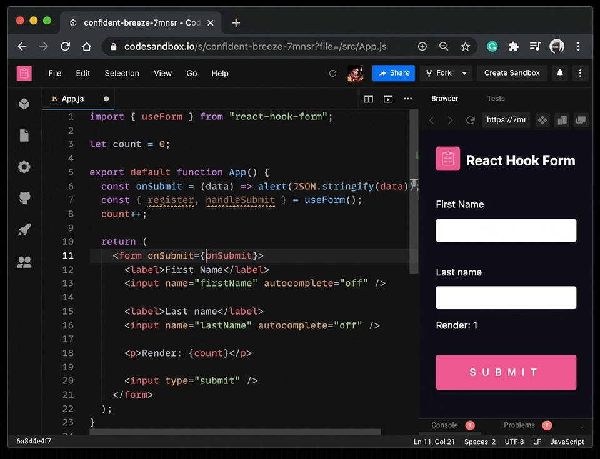Click the First Name input field
This screenshot has width=600, height=459.
[x=506, y=230]
